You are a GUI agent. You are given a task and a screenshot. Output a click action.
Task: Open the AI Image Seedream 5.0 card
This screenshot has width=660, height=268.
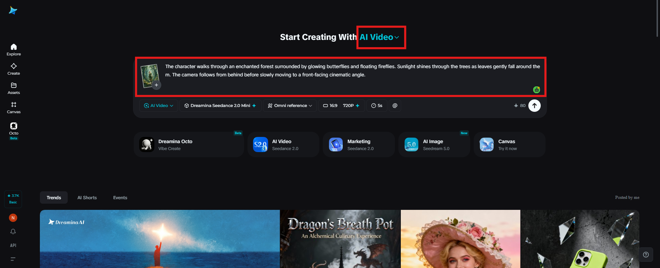point(434,144)
